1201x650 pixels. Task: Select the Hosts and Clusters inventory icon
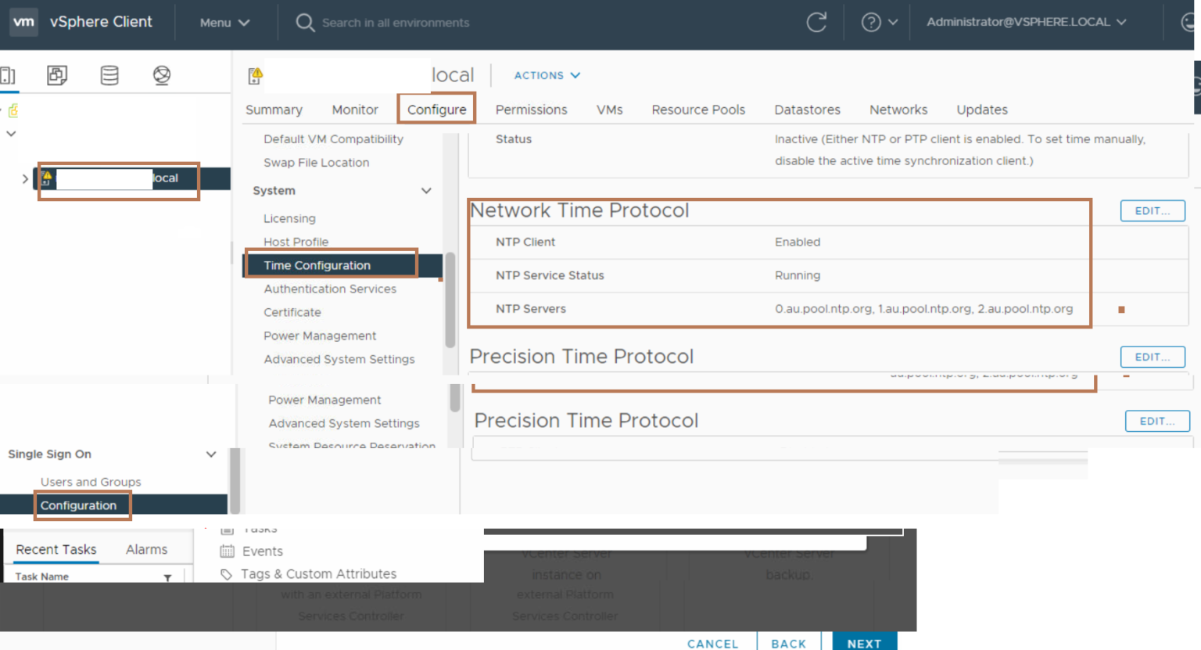pyautogui.click(x=8, y=75)
